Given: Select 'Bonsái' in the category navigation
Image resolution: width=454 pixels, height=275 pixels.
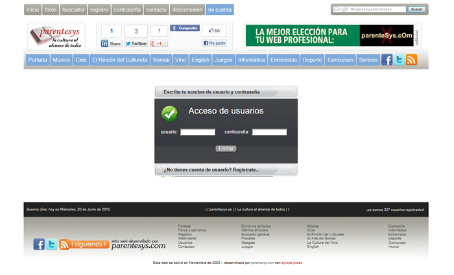Looking at the screenshot, I should [161, 60].
